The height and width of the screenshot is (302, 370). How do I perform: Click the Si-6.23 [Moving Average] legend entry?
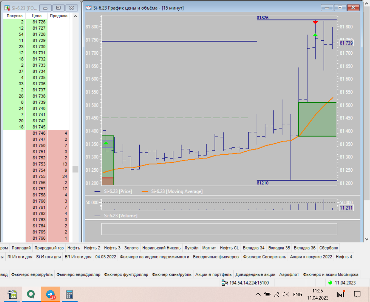click(x=172, y=191)
